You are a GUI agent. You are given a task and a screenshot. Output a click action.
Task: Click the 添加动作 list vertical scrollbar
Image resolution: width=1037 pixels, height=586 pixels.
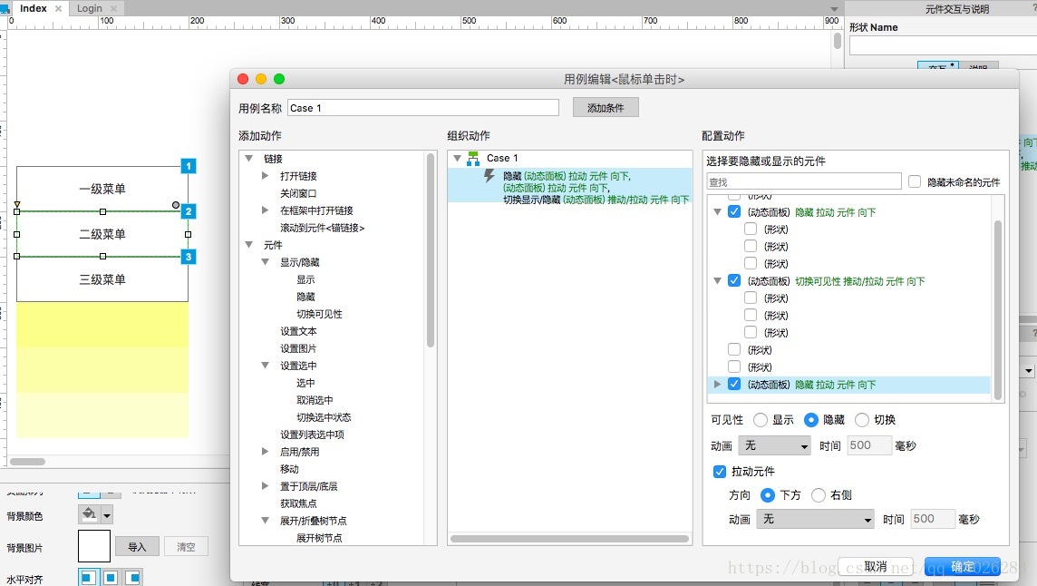tap(431, 250)
